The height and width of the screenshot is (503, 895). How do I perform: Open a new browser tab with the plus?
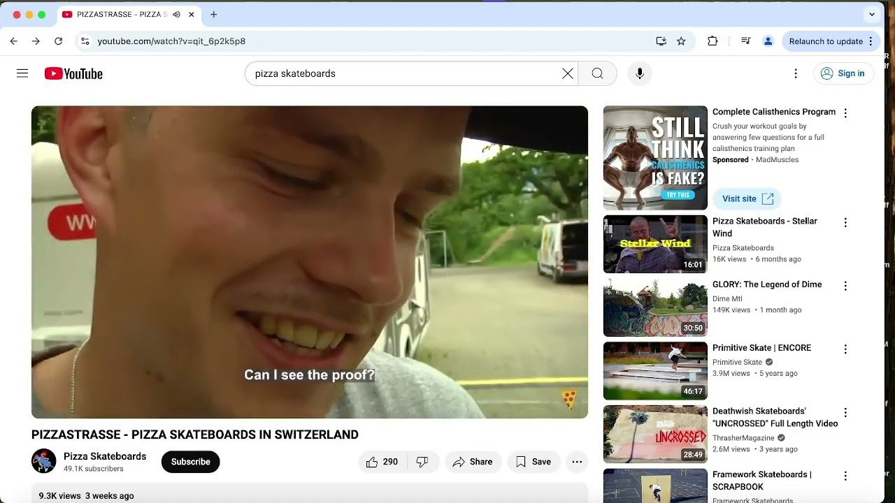point(214,14)
